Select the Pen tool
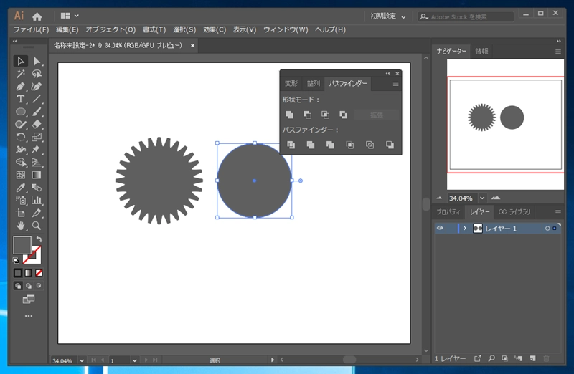574x374 pixels. 21,87
